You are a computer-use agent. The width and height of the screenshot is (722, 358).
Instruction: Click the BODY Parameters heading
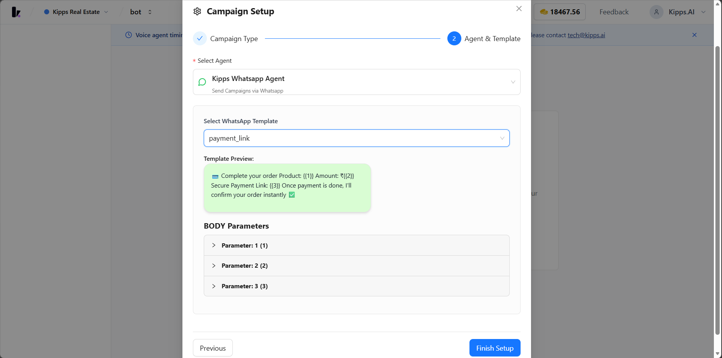236,226
